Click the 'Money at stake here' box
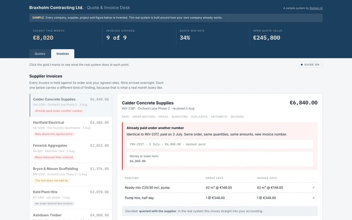Screen dimensions: 352x220 point(220,159)
